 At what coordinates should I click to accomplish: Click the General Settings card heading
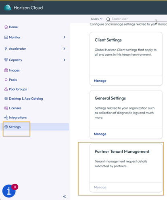tap(110, 98)
